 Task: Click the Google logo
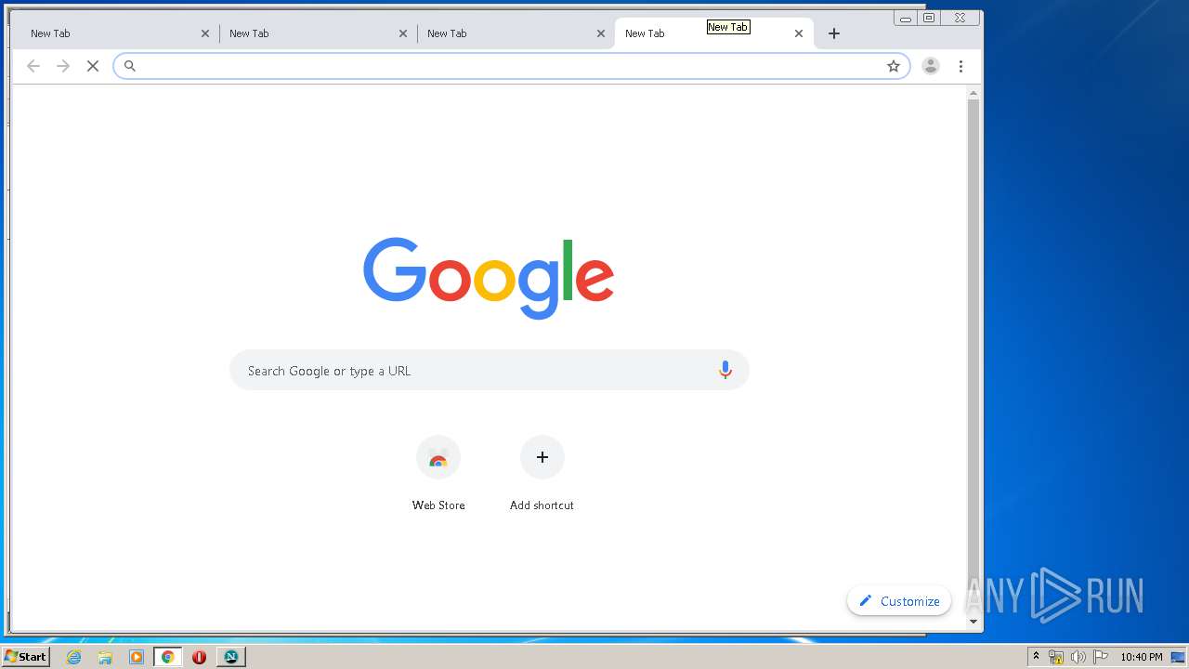[x=489, y=278]
